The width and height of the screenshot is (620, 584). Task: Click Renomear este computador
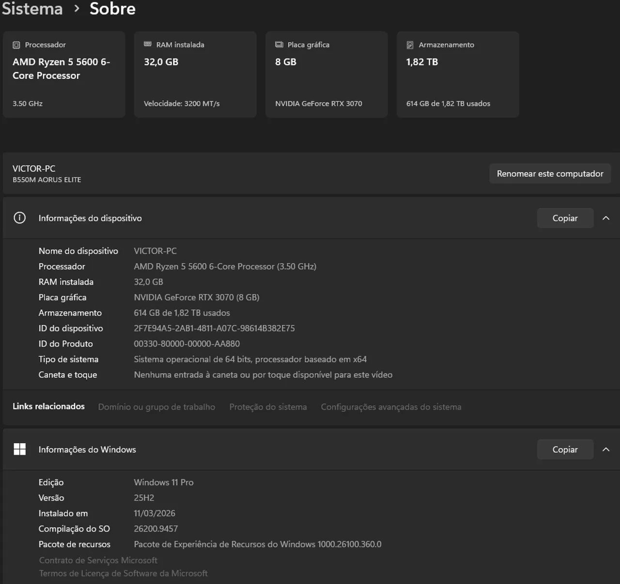coord(550,174)
